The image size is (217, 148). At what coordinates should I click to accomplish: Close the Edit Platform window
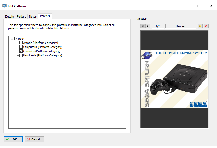coord(211,6)
